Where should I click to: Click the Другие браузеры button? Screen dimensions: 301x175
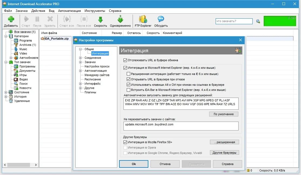[x=225, y=153]
